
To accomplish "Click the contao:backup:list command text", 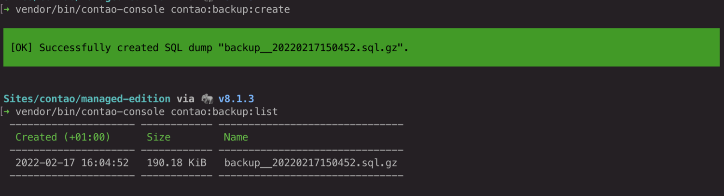I will click(x=224, y=112).
